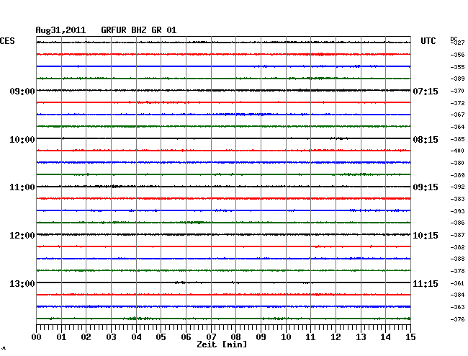The width and height of the screenshot is (468, 356).
Task: Click the 'UTC' column header
Action: point(428,41)
